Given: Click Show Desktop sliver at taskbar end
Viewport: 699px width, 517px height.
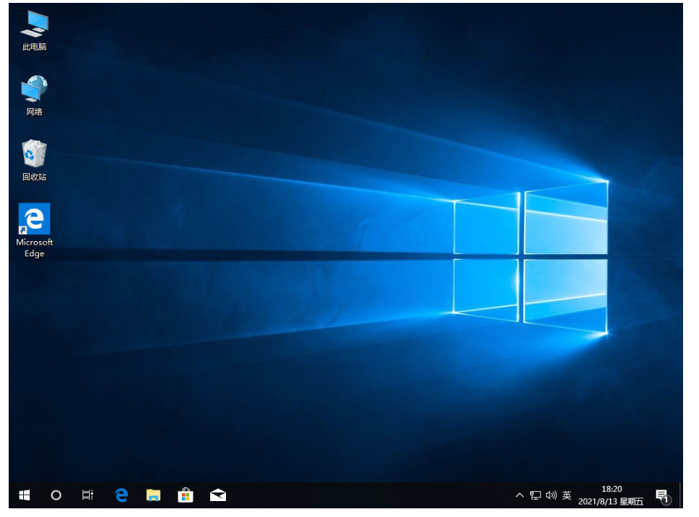Looking at the screenshot, I should (x=680, y=495).
